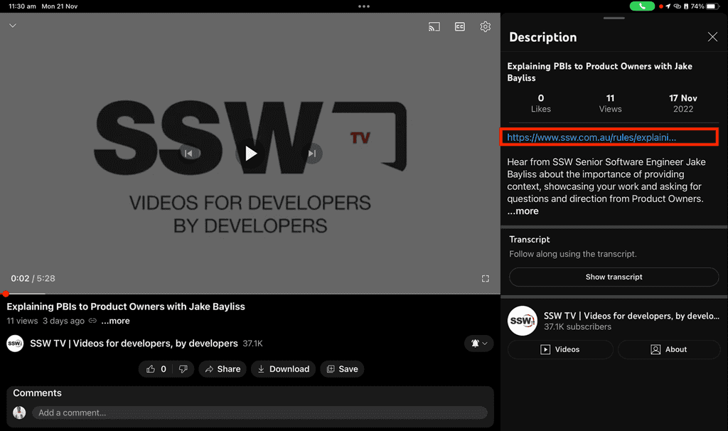Toggle closed captions on the video
The height and width of the screenshot is (431, 728).
click(460, 27)
